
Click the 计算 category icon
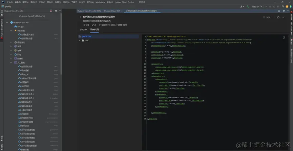16,46
